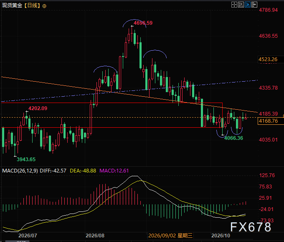Screen dimensions: 284x242
Task: Click the 2026/08 time axis label
Action: [x=95, y=236]
